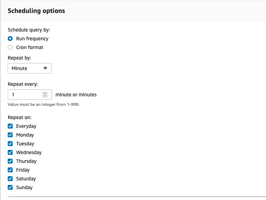This screenshot has height=200, width=266.
Task: Disable the Tuesday checkbox
Action: pos(10,144)
